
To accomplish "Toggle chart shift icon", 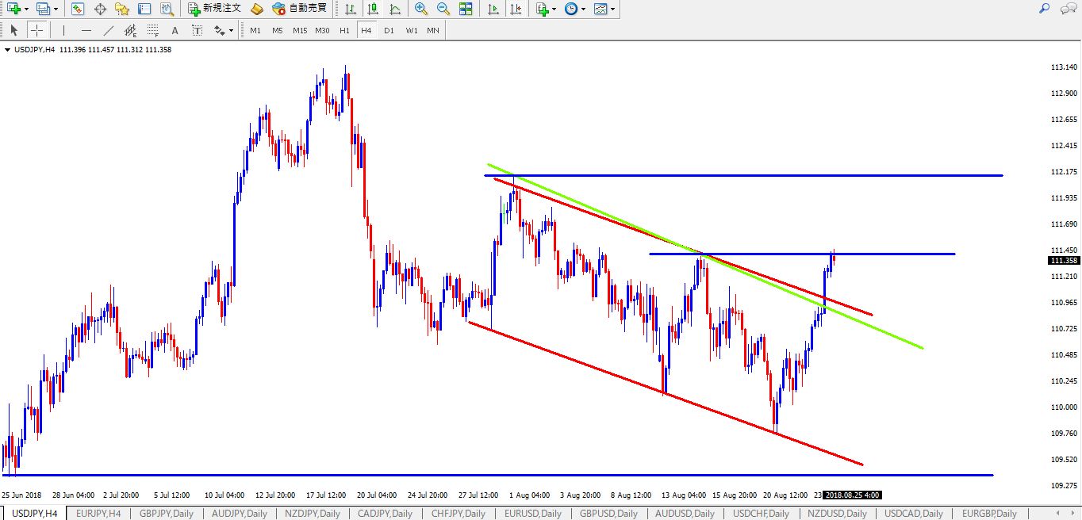I will [x=516, y=9].
